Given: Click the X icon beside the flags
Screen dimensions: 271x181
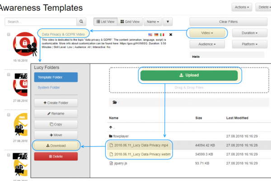Looking at the screenshot, I should coord(171,34).
